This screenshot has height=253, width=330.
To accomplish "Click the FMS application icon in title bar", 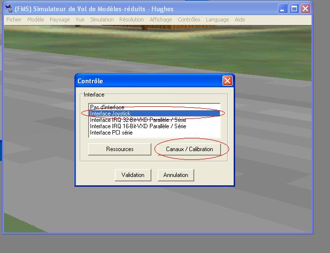I will click(x=9, y=9).
